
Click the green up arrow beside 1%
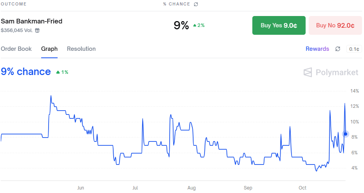click(58, 72)
